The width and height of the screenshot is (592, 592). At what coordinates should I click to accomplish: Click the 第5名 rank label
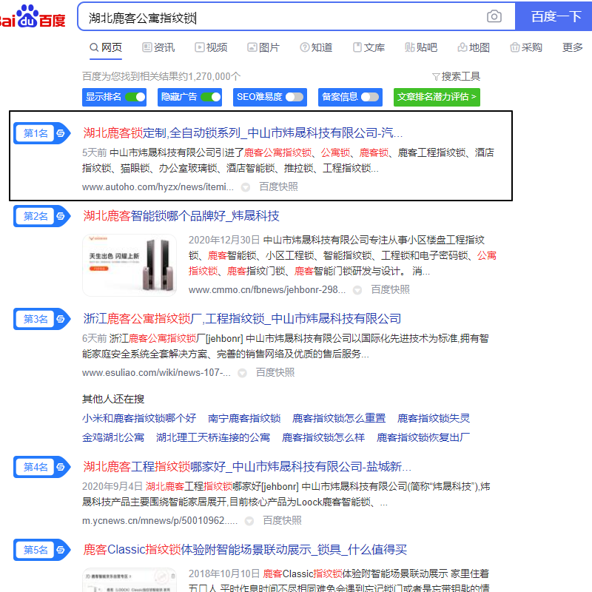click(36, 550)
